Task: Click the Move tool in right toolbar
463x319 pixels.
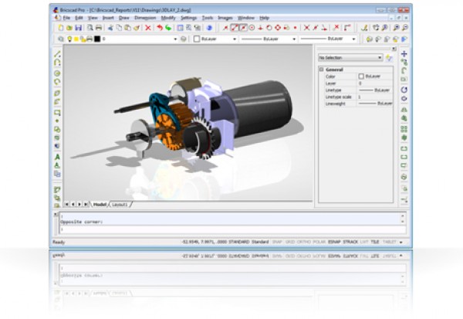Action: [404, 54]
